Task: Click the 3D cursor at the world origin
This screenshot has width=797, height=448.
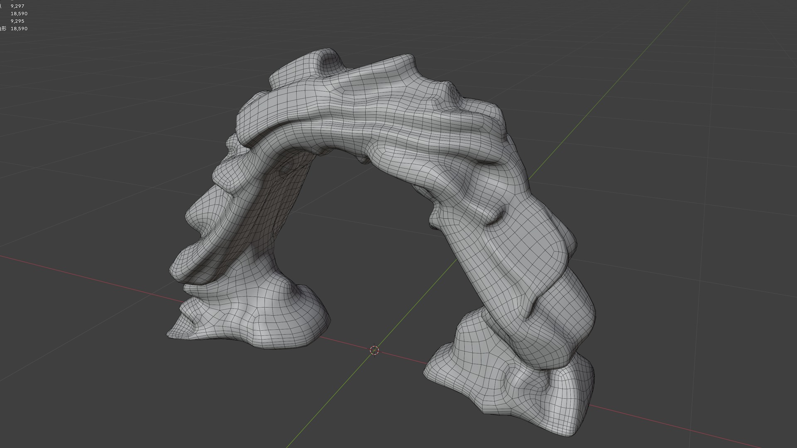Action: [x=374, y=351]
